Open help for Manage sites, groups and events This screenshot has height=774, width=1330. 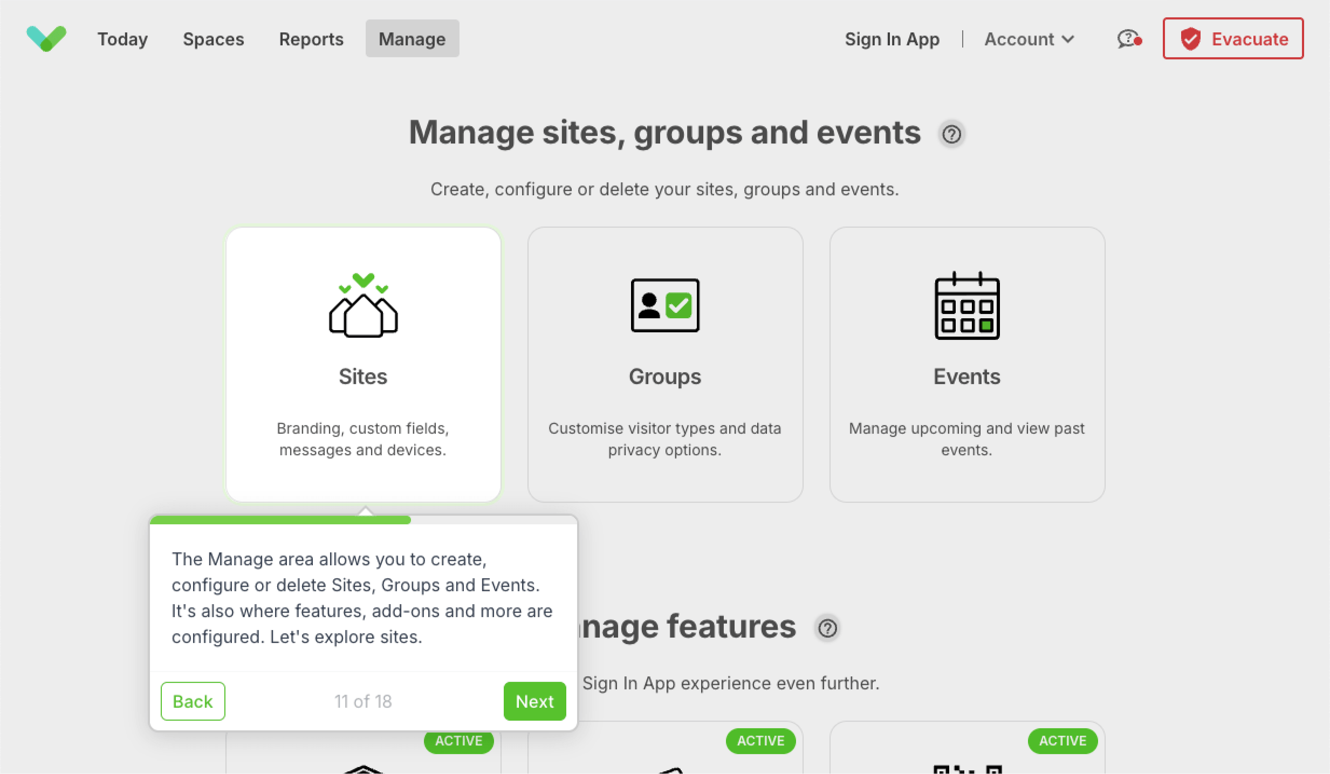[x=952, y=134]
